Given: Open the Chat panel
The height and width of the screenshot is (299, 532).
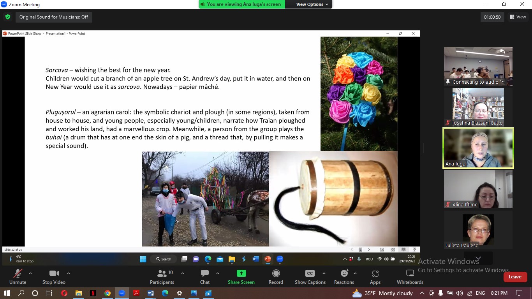Looking at the screenshot, I should [x=205, y=277].
